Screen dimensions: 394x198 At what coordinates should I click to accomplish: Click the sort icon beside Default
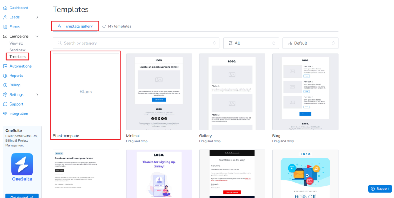pos(290,43)
